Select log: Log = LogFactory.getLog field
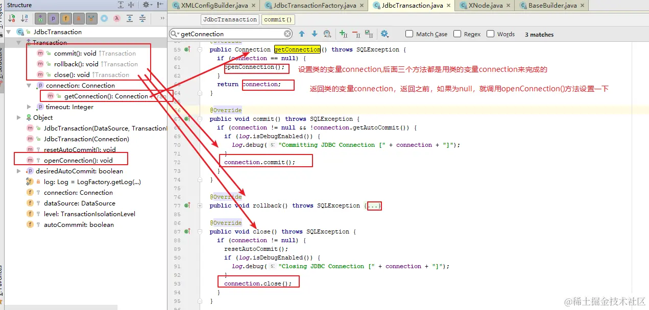The height and width of the screenshot is (310, 649). 92,182
